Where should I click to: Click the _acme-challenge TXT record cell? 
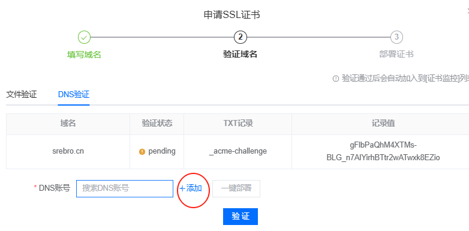point(237,152)
